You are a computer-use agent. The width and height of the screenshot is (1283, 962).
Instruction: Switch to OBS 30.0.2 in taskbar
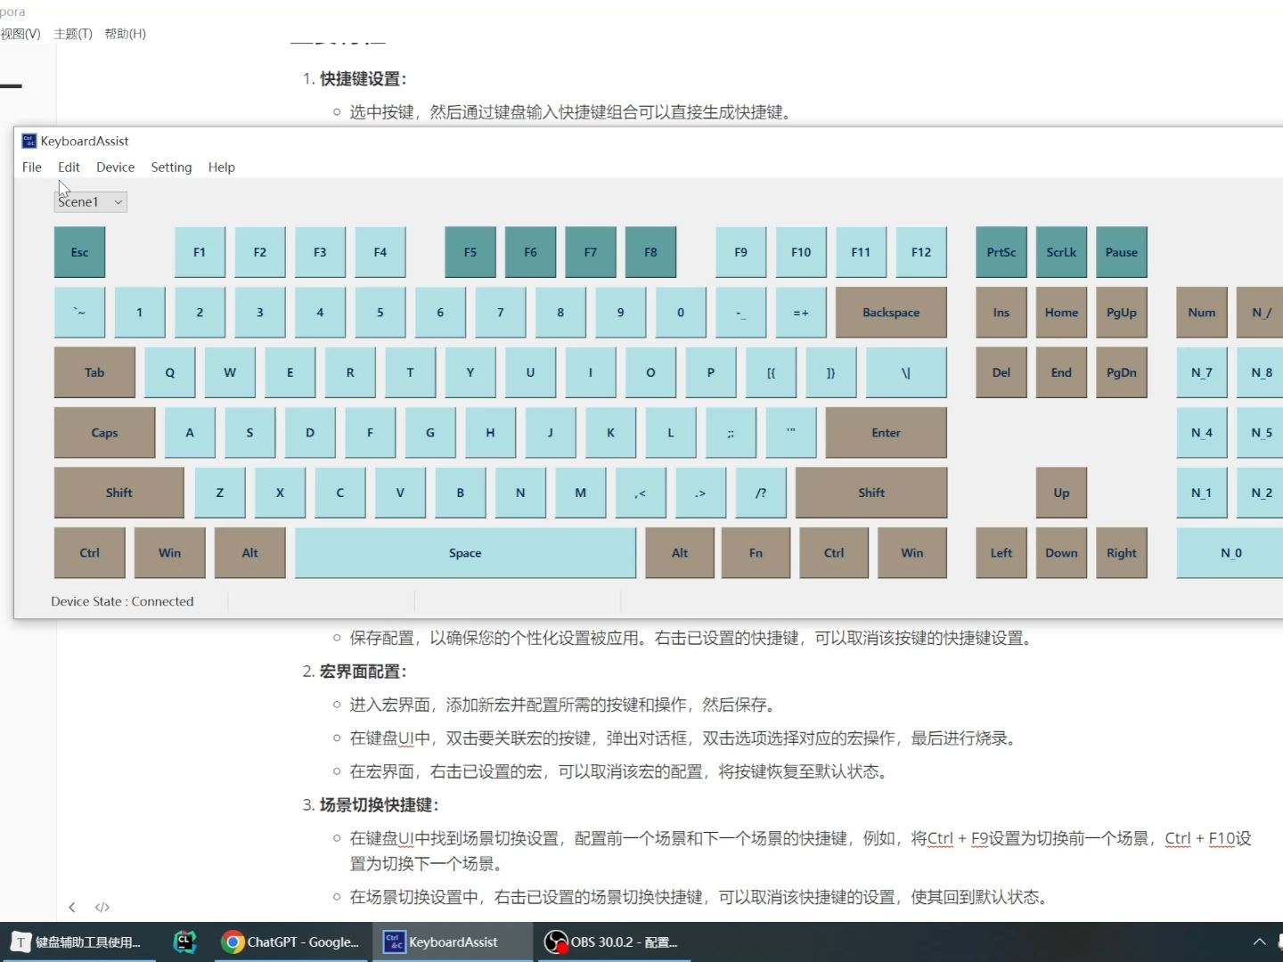click(x=613, y=942)
